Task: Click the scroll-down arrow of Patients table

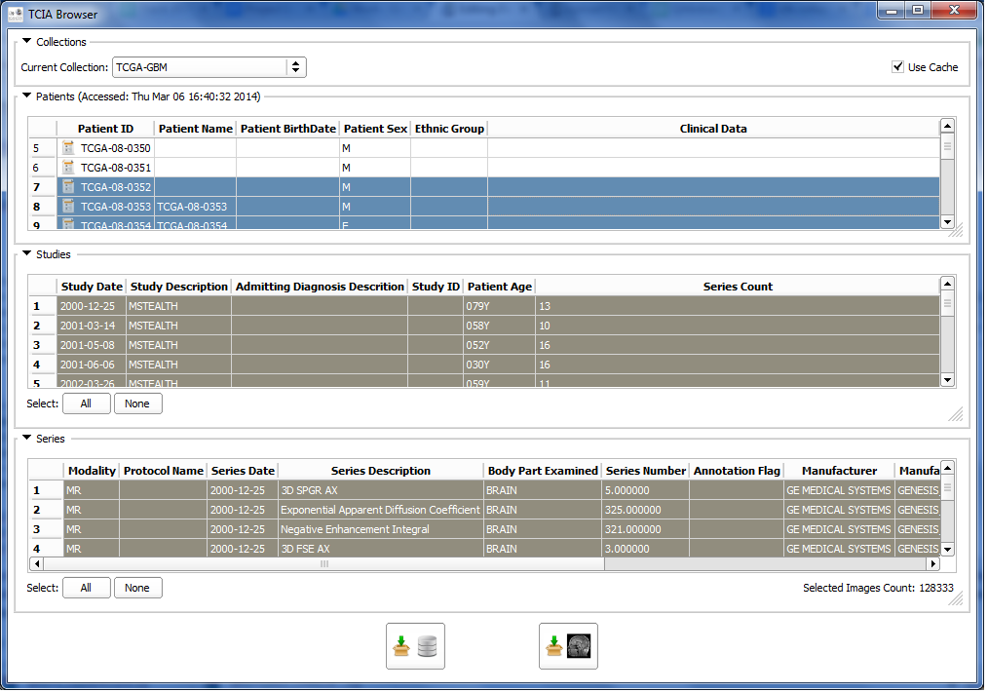Action: click(x=946, y=222)
